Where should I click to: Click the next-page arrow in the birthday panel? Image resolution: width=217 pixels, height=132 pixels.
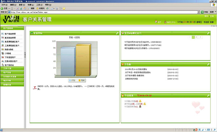(200, 37)
